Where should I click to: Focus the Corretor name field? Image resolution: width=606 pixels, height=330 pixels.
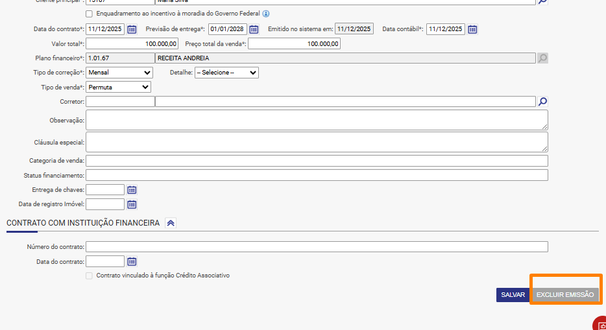tap(346, 102)
